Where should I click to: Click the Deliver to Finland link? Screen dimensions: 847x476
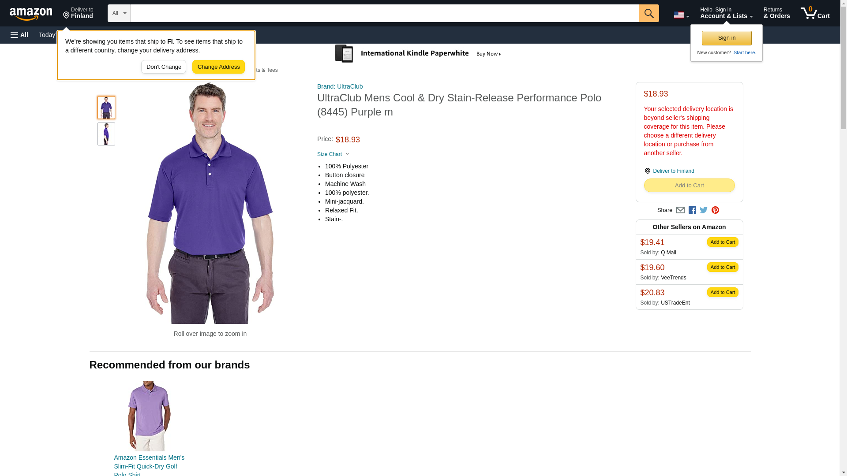click(673, 171)
